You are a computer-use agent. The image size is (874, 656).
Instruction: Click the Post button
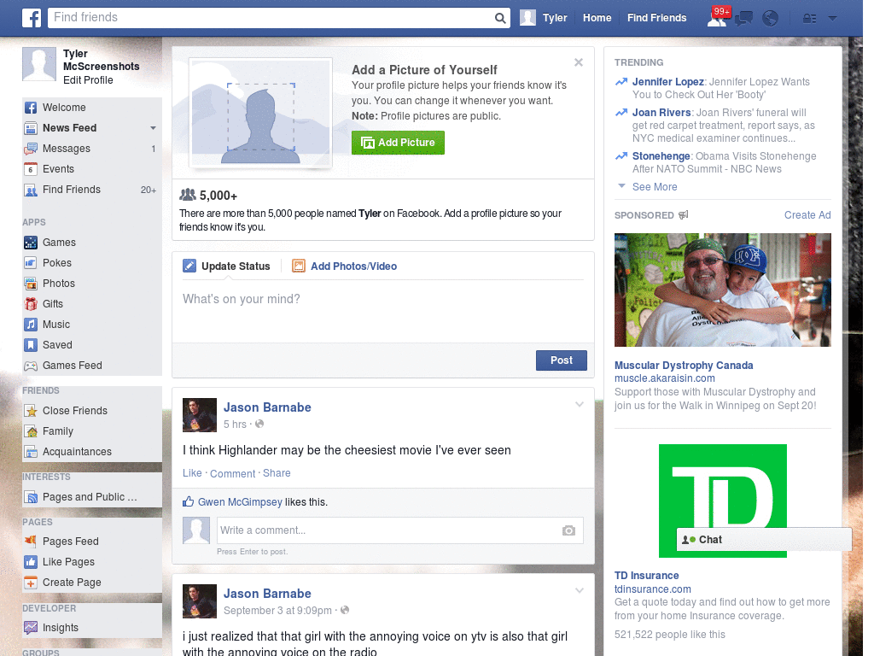pyautogui.click(x=561, y=360)
